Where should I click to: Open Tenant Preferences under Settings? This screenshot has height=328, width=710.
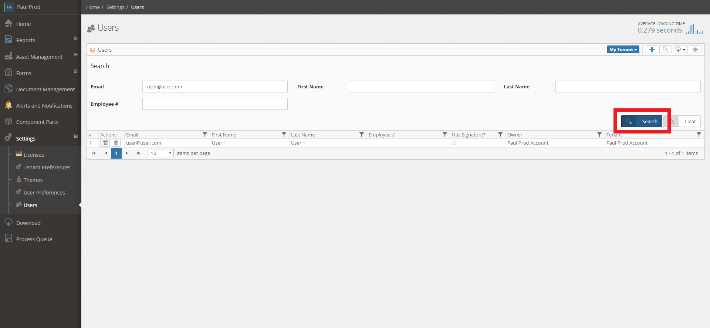[x=47, y=168]
